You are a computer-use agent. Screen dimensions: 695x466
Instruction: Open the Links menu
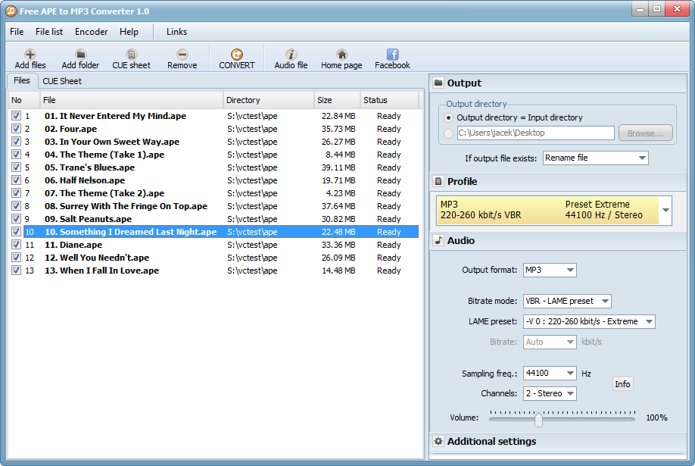coord(177,32)
